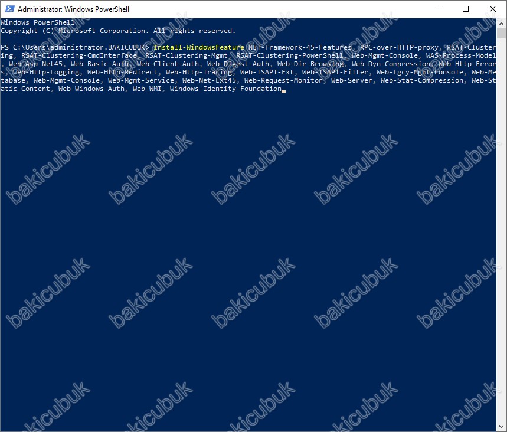The height and width of the screenshot is (432, 507).
Task: Click the Windows PowerShell banner line
Action: point(38,22)
